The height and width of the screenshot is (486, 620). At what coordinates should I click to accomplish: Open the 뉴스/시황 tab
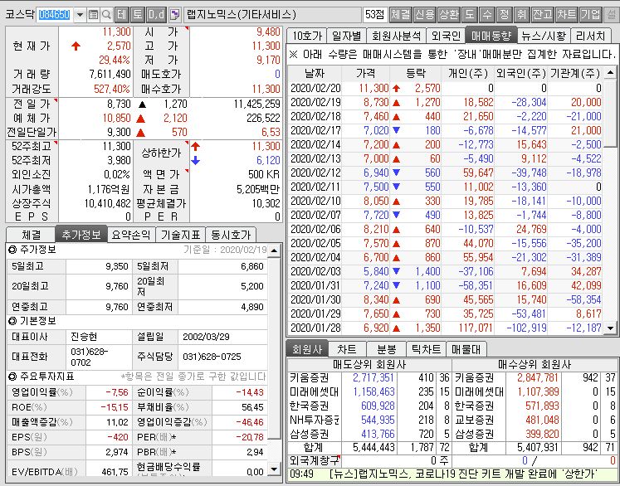544,36
